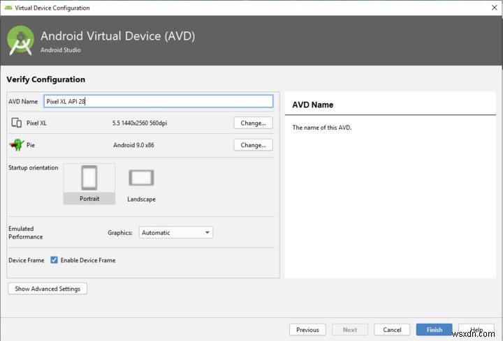This screenshot has height=341, width=503.
Task: Toggle the Enable Device Frame checkbox
Action: (x=54, y=260)
